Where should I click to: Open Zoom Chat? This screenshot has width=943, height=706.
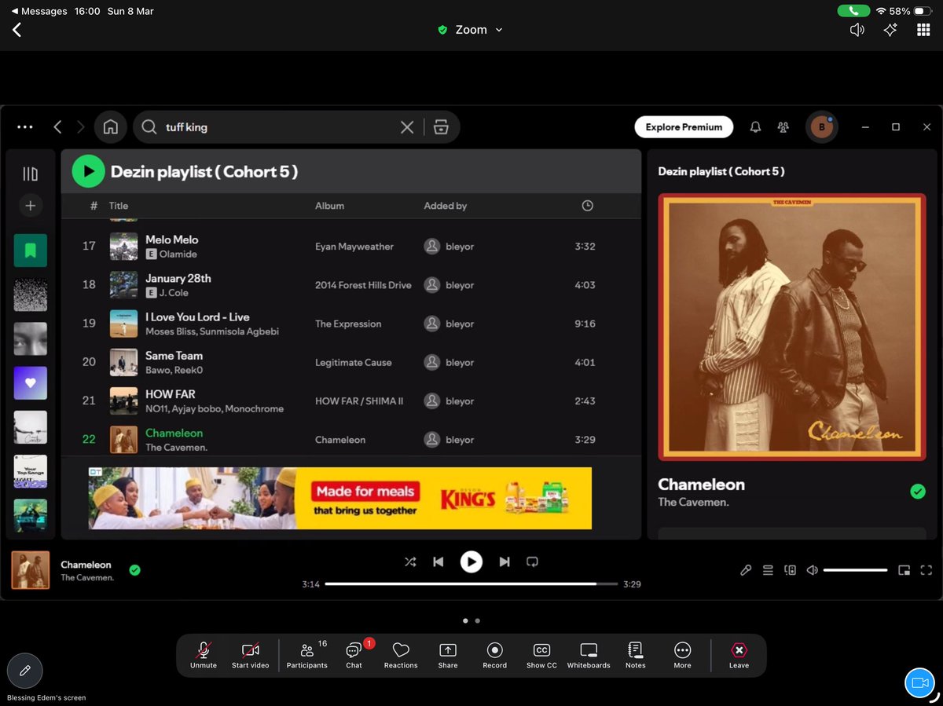(354, 655)
